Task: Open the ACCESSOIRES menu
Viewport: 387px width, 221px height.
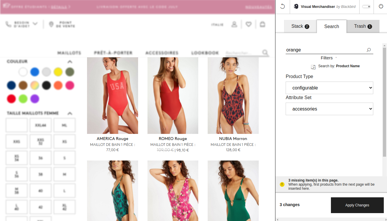Action: (x=162, y=53)
